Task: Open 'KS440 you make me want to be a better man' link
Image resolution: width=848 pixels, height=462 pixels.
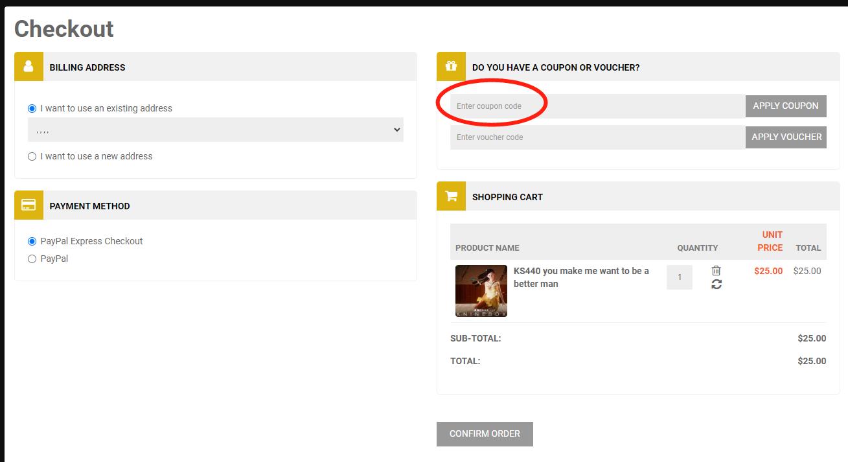Action: tap(581, 277)
